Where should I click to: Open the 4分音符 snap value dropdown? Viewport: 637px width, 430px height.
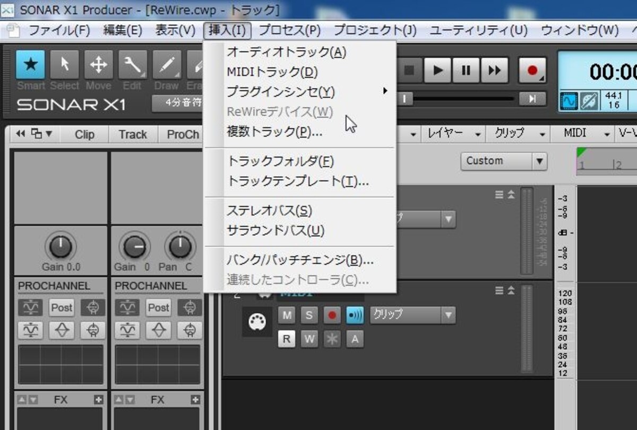177,103
